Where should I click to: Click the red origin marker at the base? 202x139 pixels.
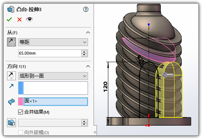pyautogui.click(x=149, y=125)
